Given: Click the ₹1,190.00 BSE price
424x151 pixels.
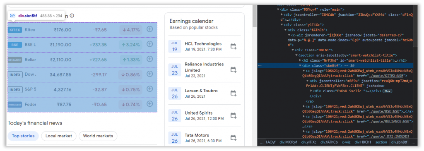Looking at the screenshot, I should (60, 45).
